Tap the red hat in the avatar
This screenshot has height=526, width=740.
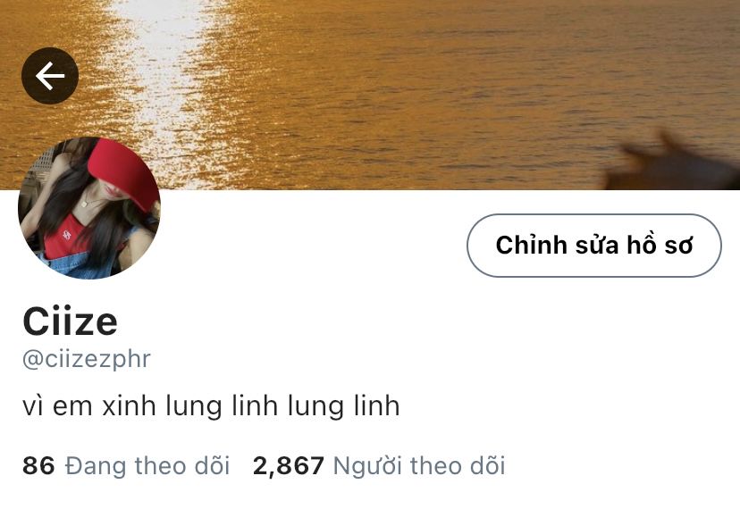pyautogui.click(x=123, y=172)
